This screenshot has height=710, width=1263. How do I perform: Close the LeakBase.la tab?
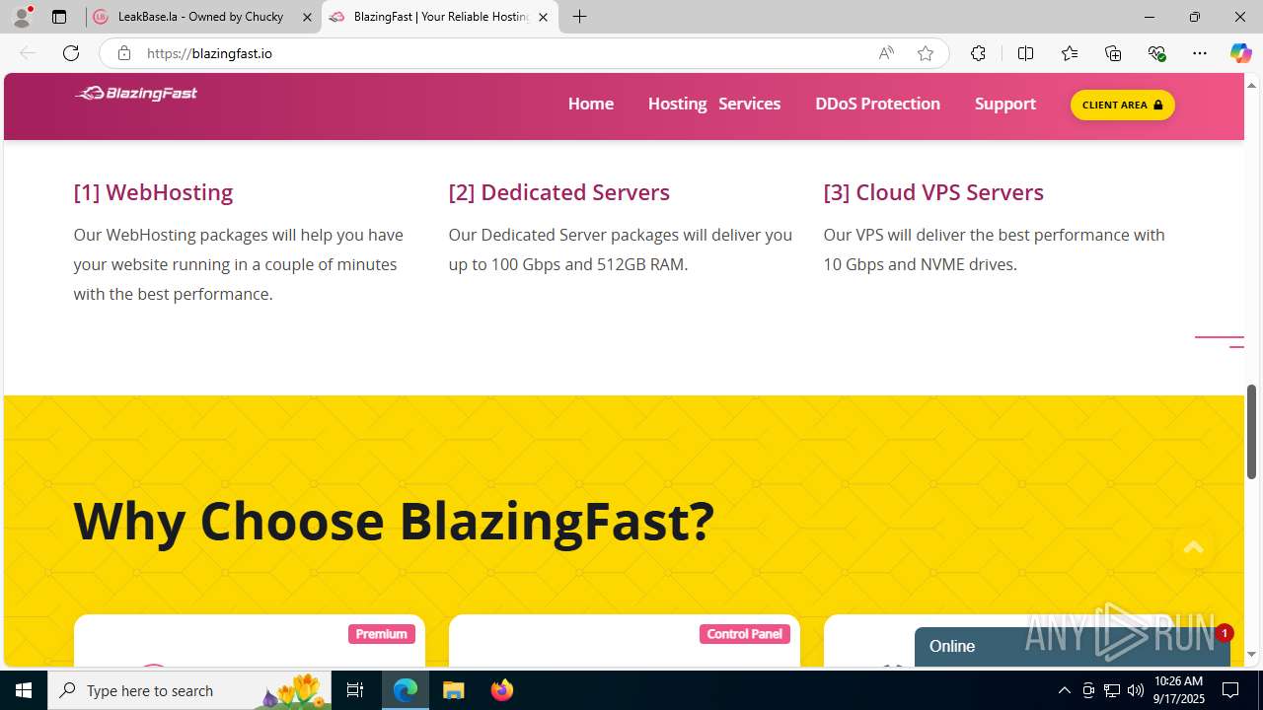[307, 17]
